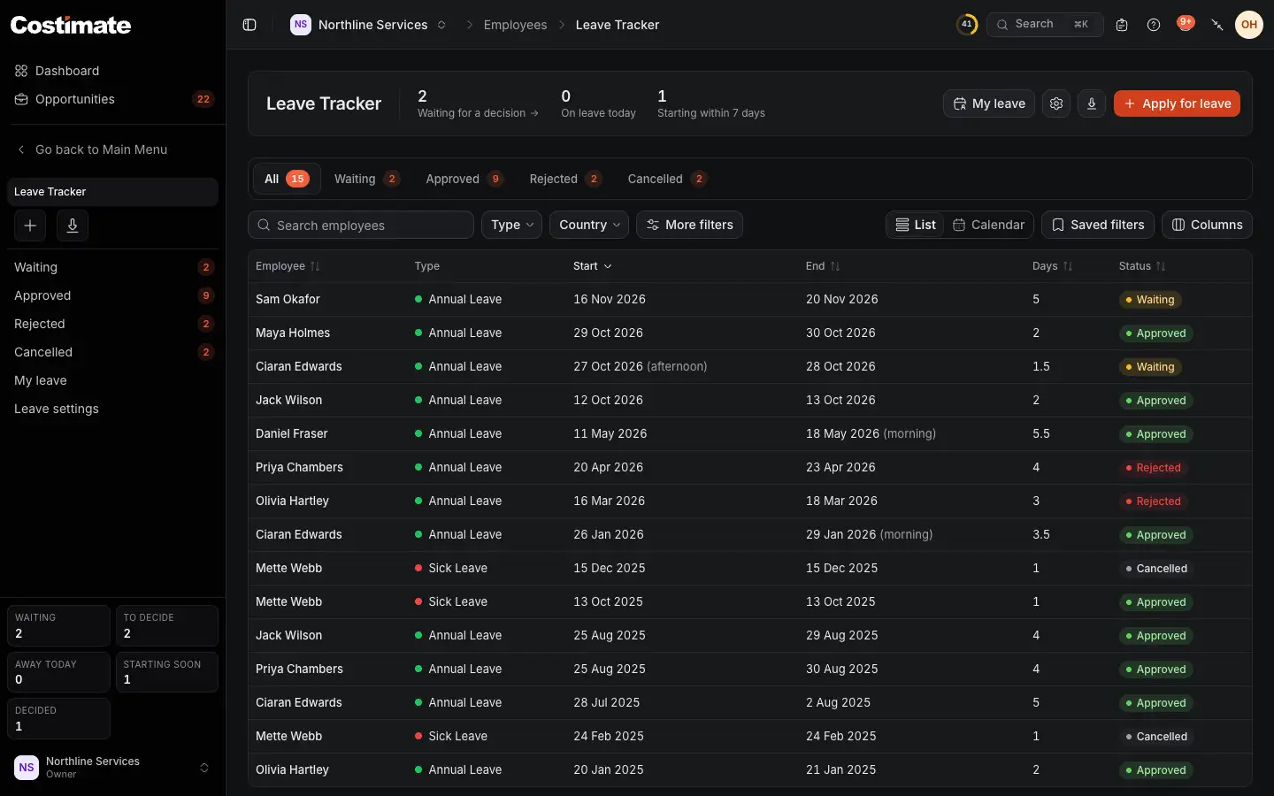Open Leave settings in the sidebar

point(112,409)
